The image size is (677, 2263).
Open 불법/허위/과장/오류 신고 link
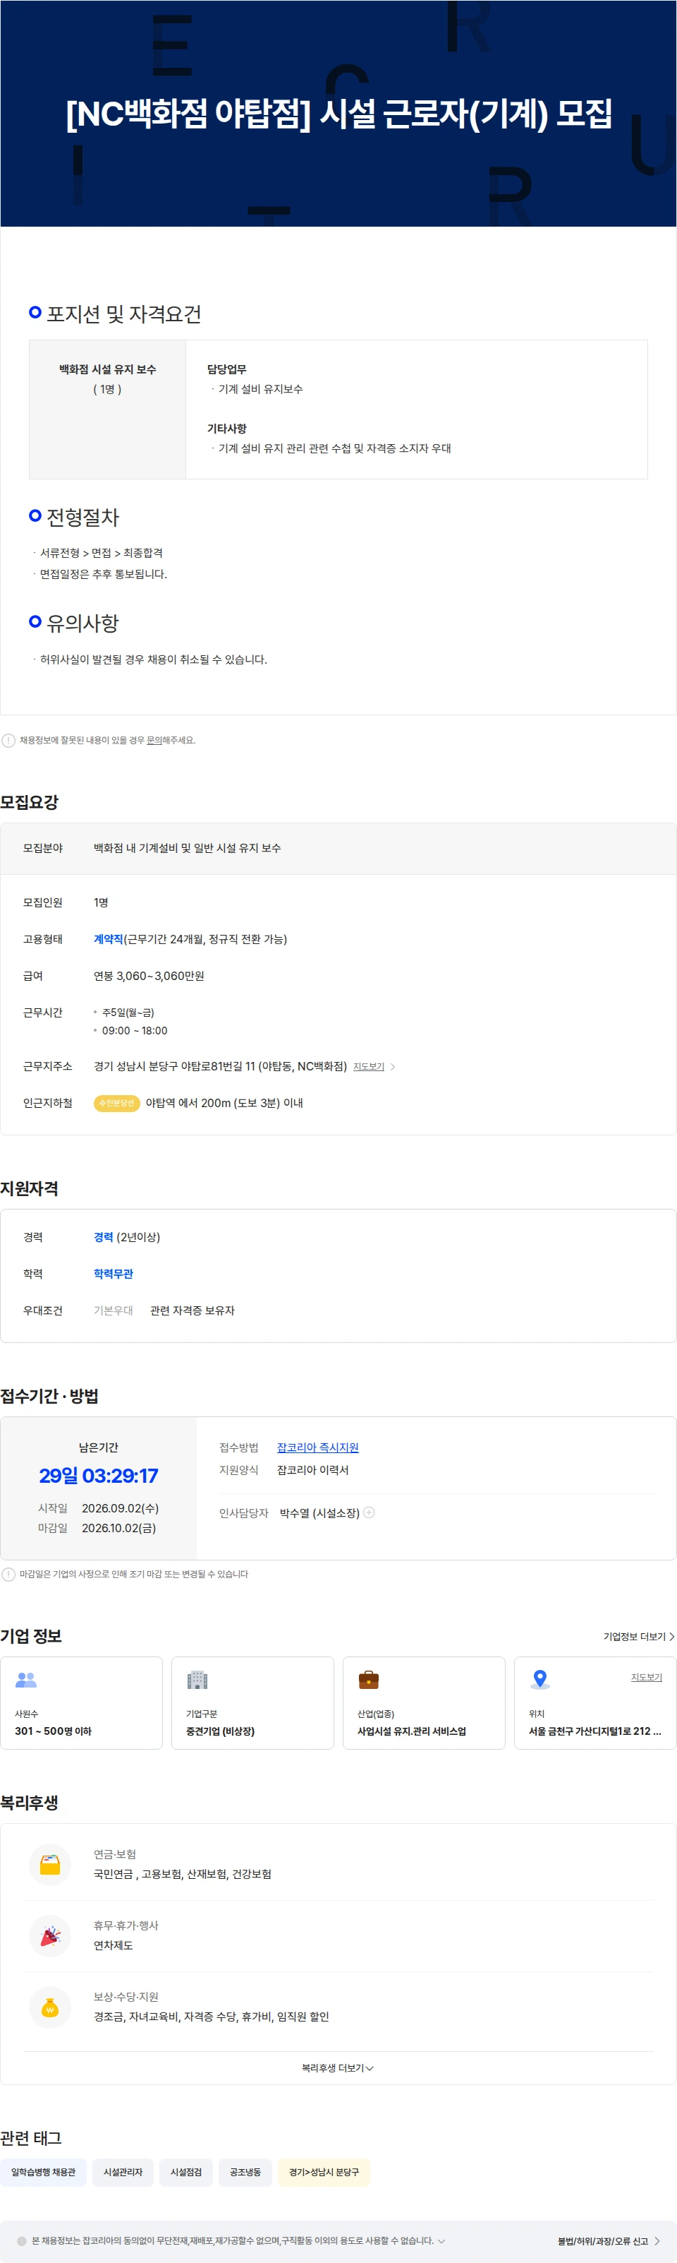[602, 2241]
